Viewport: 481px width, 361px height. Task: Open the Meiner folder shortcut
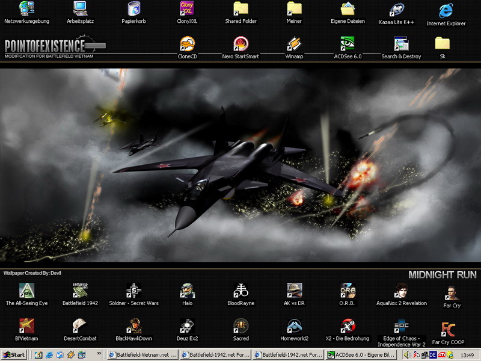tap(294, 13)
